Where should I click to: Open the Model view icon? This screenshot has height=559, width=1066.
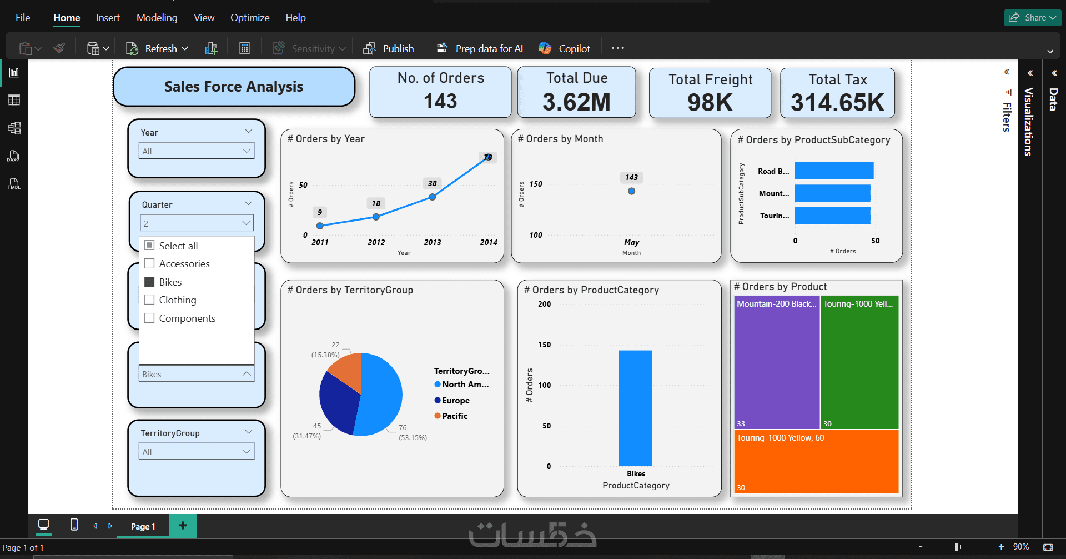click(14, 128)
